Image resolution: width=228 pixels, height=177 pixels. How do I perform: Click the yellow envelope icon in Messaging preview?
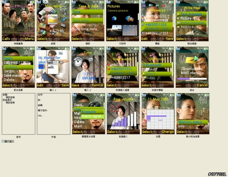click(x=52, y=19)
